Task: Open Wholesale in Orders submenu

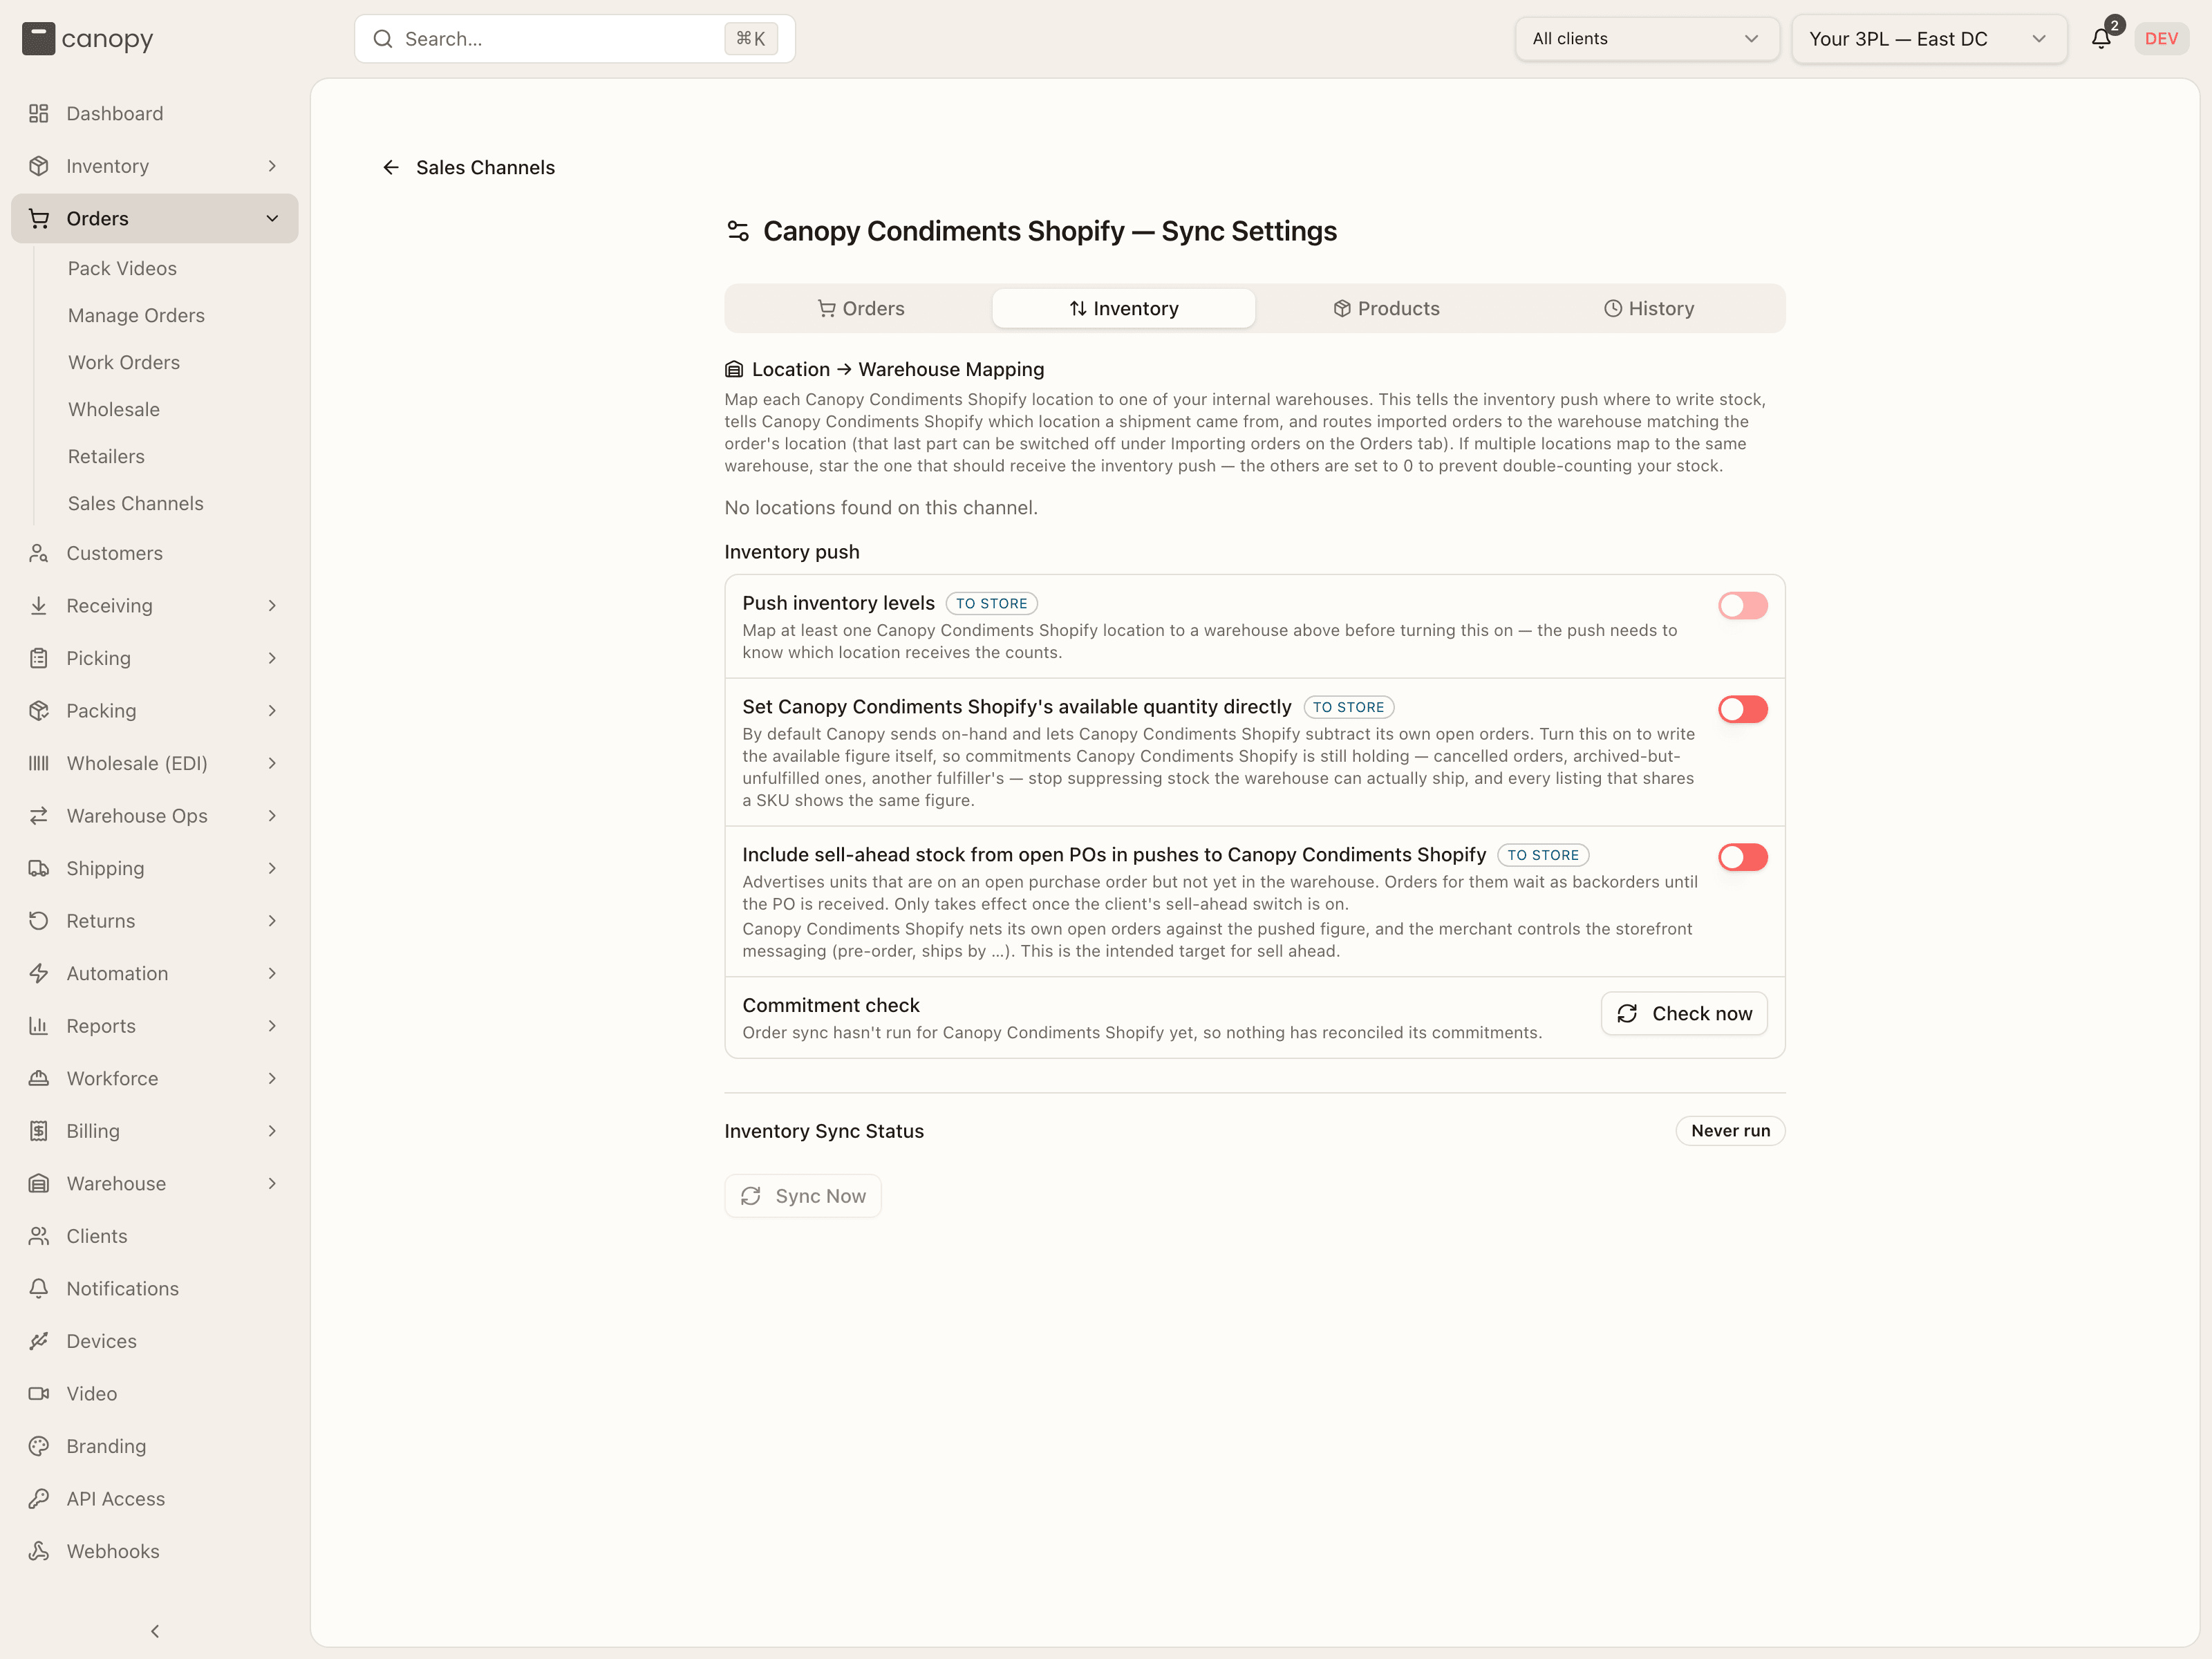Action: coord(114,409)
